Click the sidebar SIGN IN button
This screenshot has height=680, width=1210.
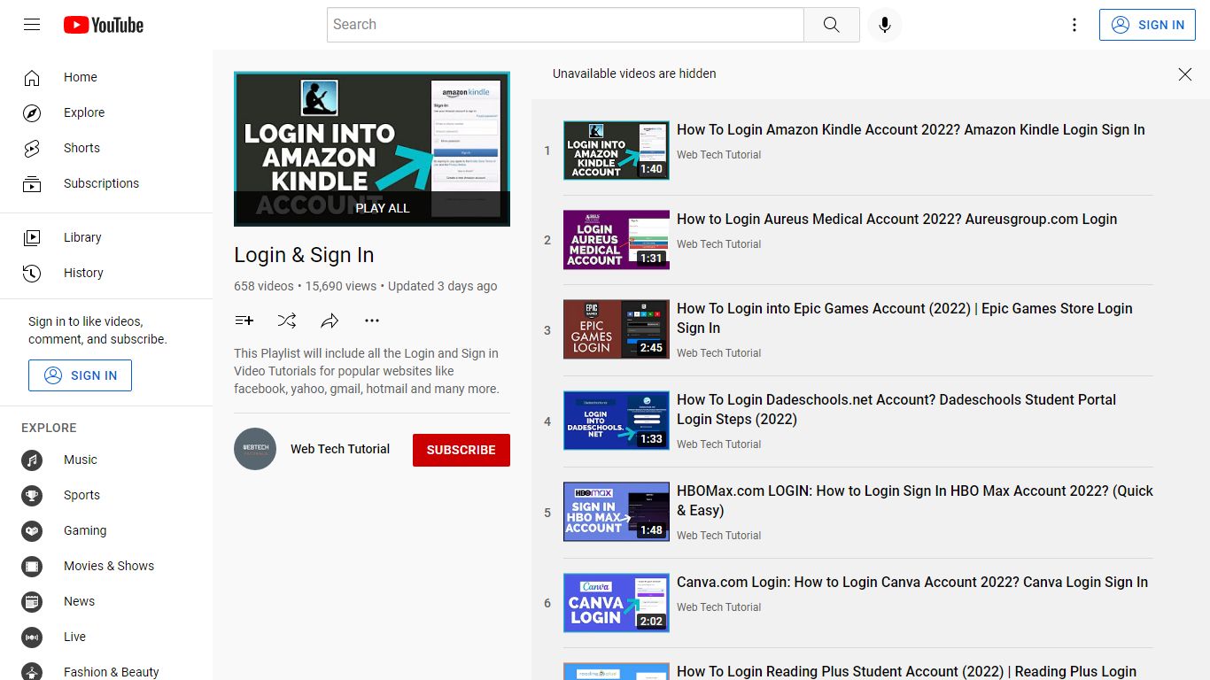click(x=80, y=375)
